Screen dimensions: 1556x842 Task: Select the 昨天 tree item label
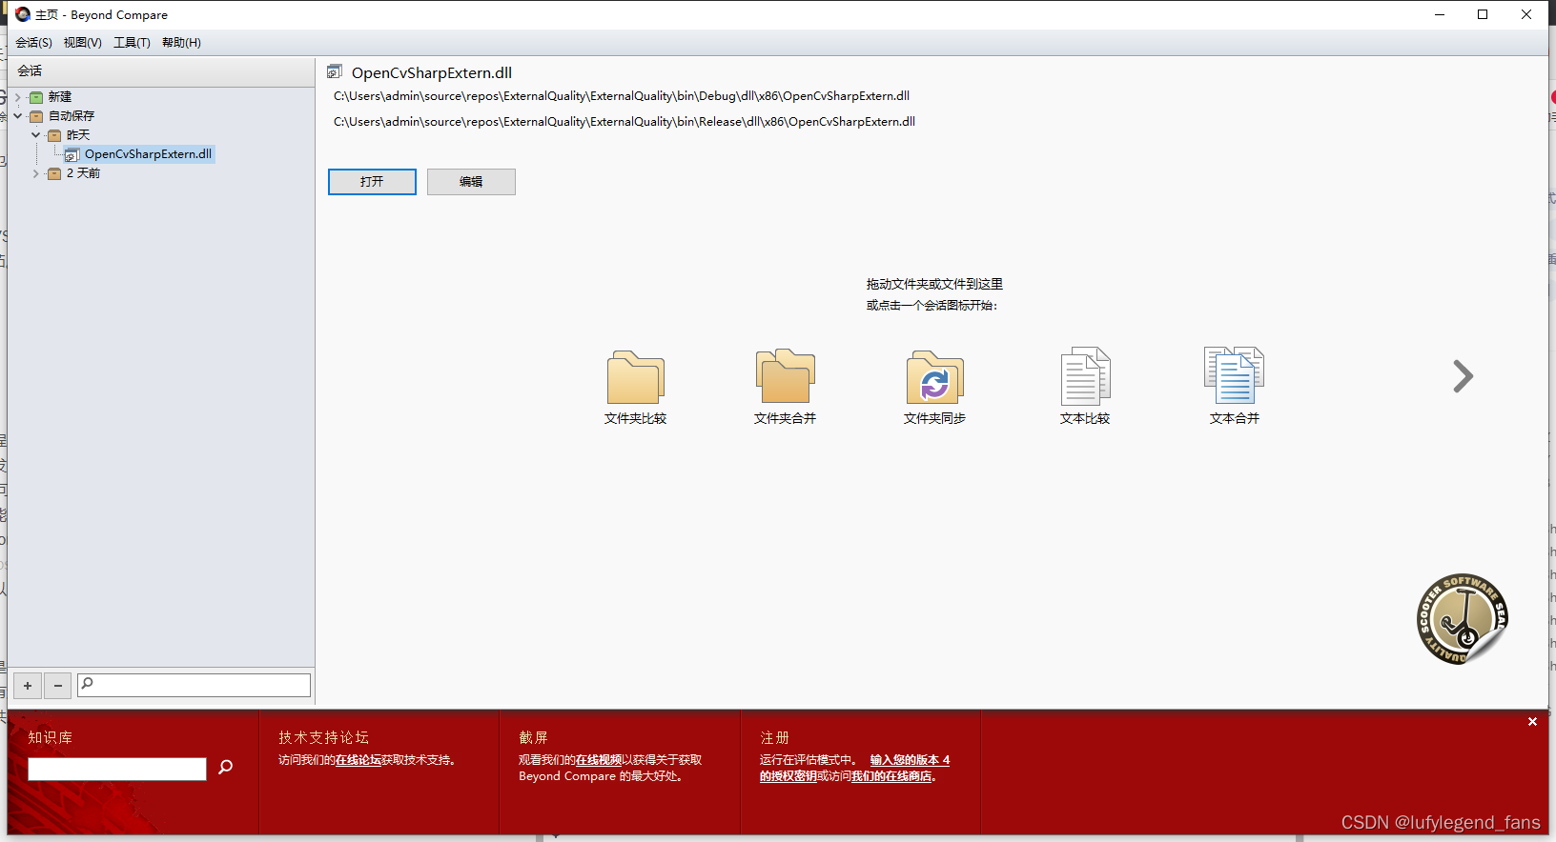[x=78, y=135]
